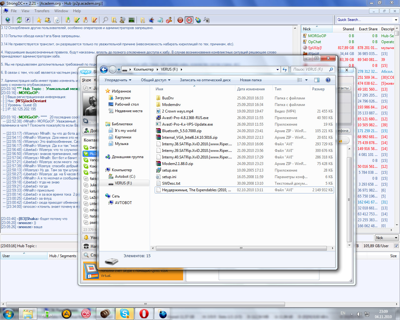Toggle checkbox next to Nick filter in StrongDC++
The image size is (400, 320).
click(x=396, y=246)
